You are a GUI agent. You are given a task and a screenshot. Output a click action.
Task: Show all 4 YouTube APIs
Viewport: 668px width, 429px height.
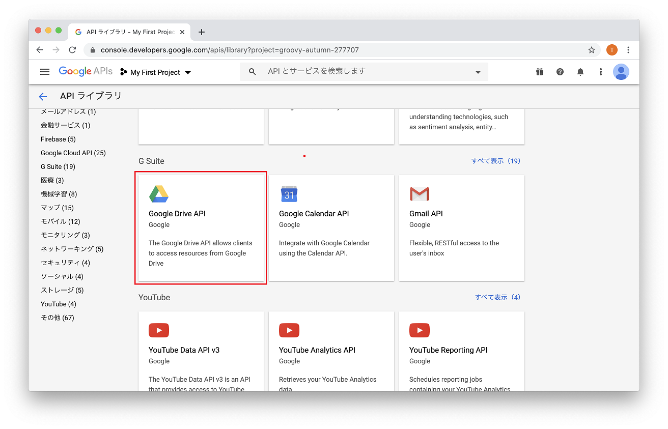click(x=498, y=297)
